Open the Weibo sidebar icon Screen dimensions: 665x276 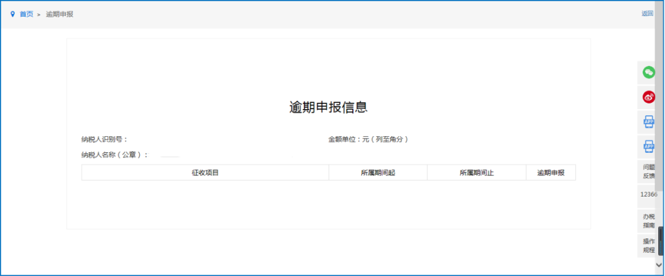648,97
